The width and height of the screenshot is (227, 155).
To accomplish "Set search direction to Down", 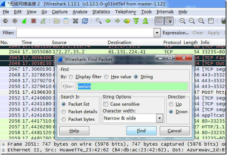I will [x=171, y=112].
